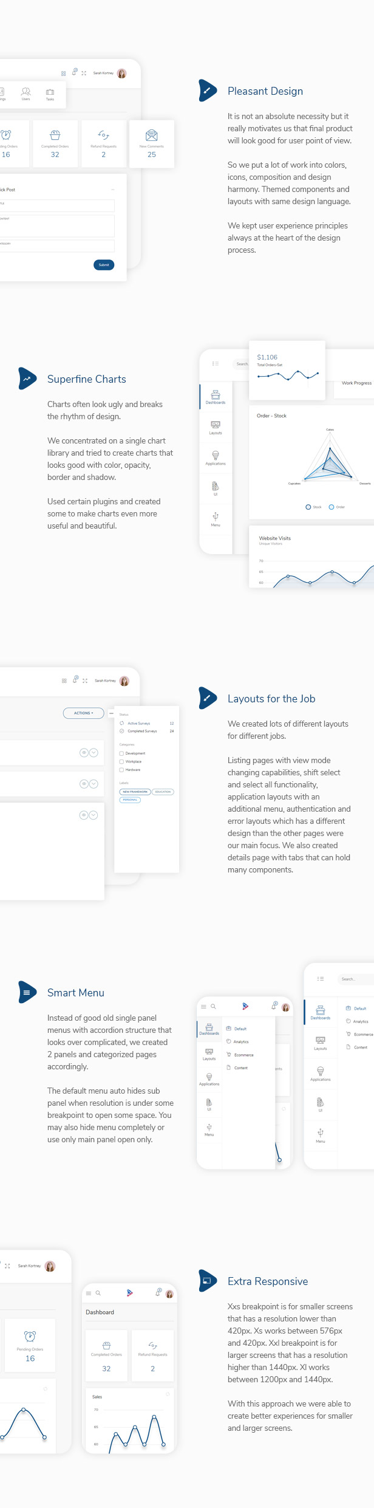Open Ecommerce item in Smart Menu phone submenu
Screen dimensions: 374x1508
240,1055
